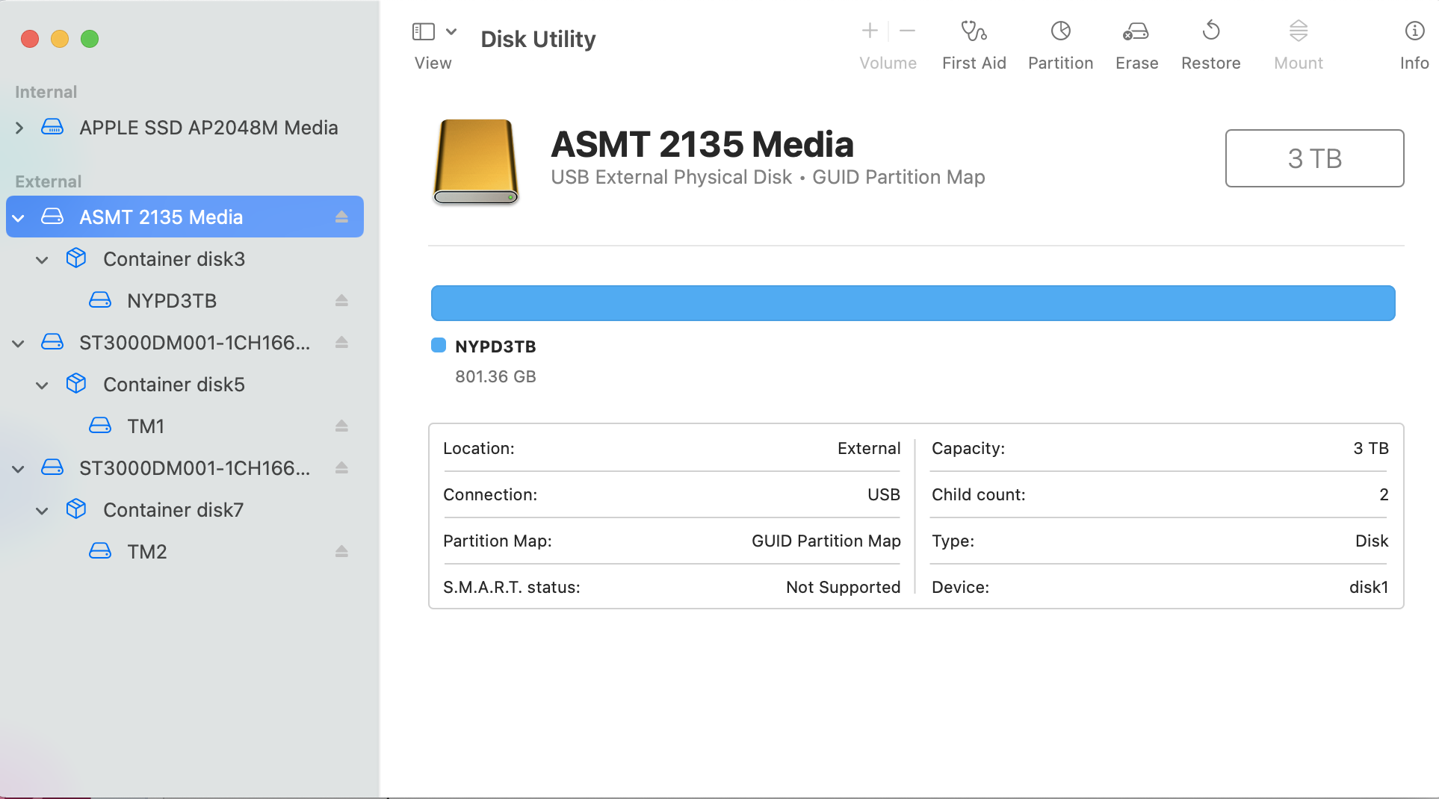Click the 3 TB capacity box
This screenshot has width=1439, height=799.
[x=1314, y=158]
